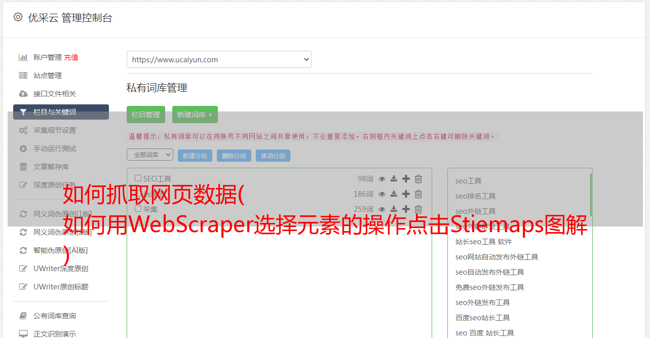Download the SEO工具 word library
Image resolution: width=650 pixels, height=338 pixels.
(x=394, y=179)
